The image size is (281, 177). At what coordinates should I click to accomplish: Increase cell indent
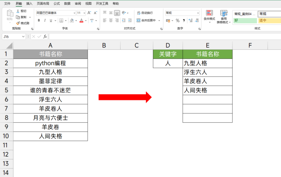pyautogui.click(x=130, y=20)
